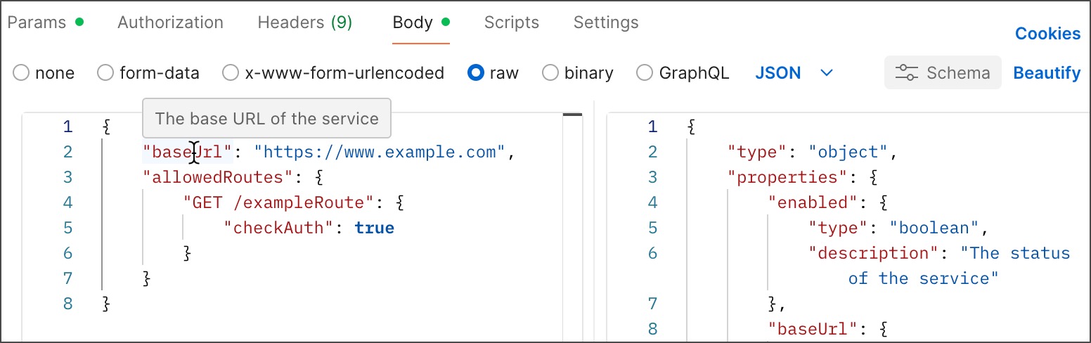Switch to the Settings tab

(606, 22)
